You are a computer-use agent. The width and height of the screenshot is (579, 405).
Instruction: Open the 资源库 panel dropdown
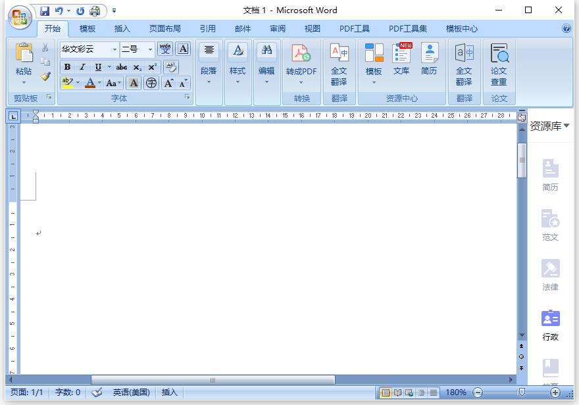566,126
